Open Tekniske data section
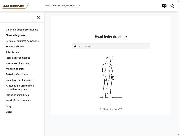The image size is (180, 136). pos(13,52)
